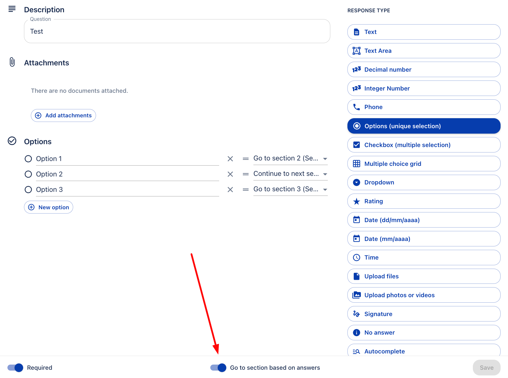
Task: Add a New option
Action: click(49, 207)
